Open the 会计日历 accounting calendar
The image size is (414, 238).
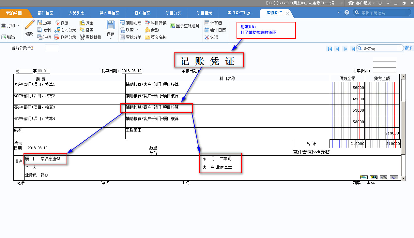coord(215,30)
